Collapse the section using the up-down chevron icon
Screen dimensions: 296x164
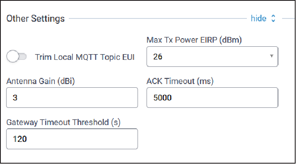(274, 19)
